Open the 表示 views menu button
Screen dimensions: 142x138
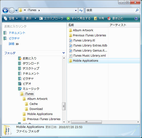click(26, 18)
